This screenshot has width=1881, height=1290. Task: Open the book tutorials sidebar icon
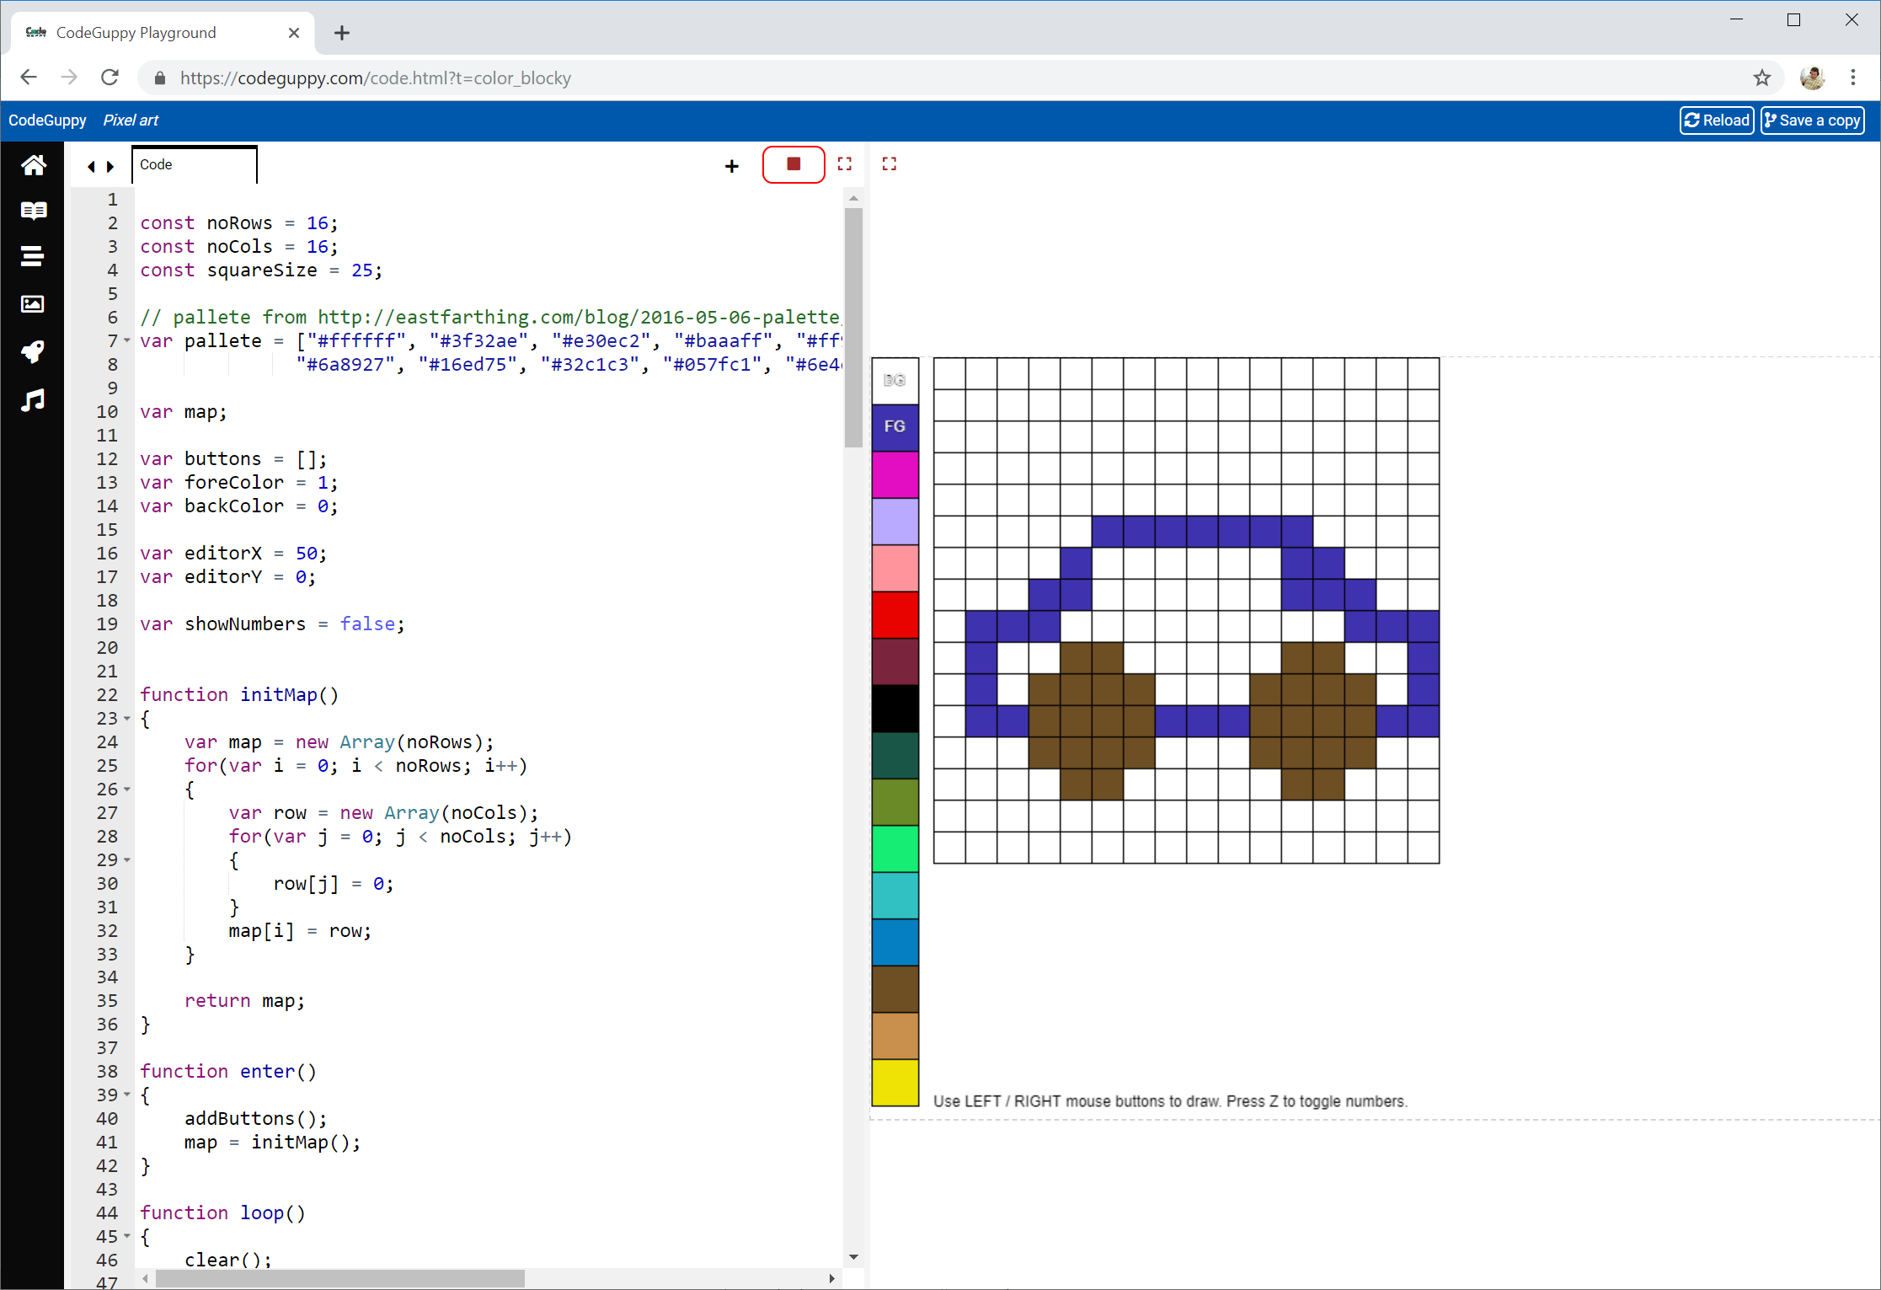(x=33, y=211)
